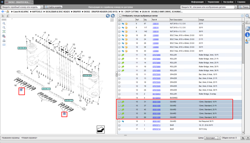Select the add circle for NUT 36 Ft row
Screen dimensions: 250x143
click(x=119, y=31)
